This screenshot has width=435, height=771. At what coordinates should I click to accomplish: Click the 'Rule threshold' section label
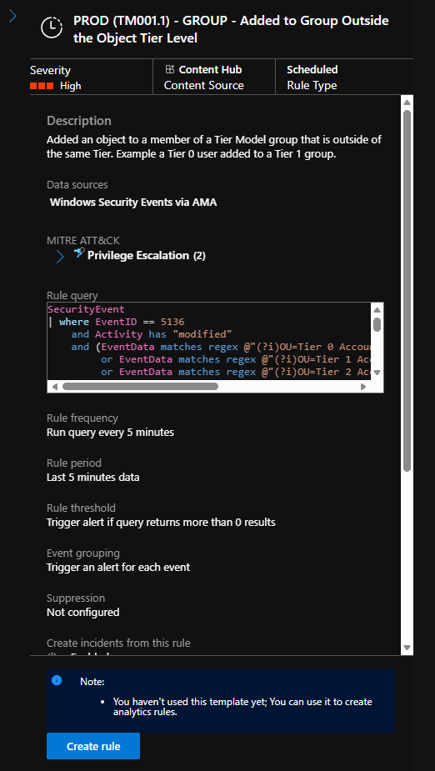(81, 508)
